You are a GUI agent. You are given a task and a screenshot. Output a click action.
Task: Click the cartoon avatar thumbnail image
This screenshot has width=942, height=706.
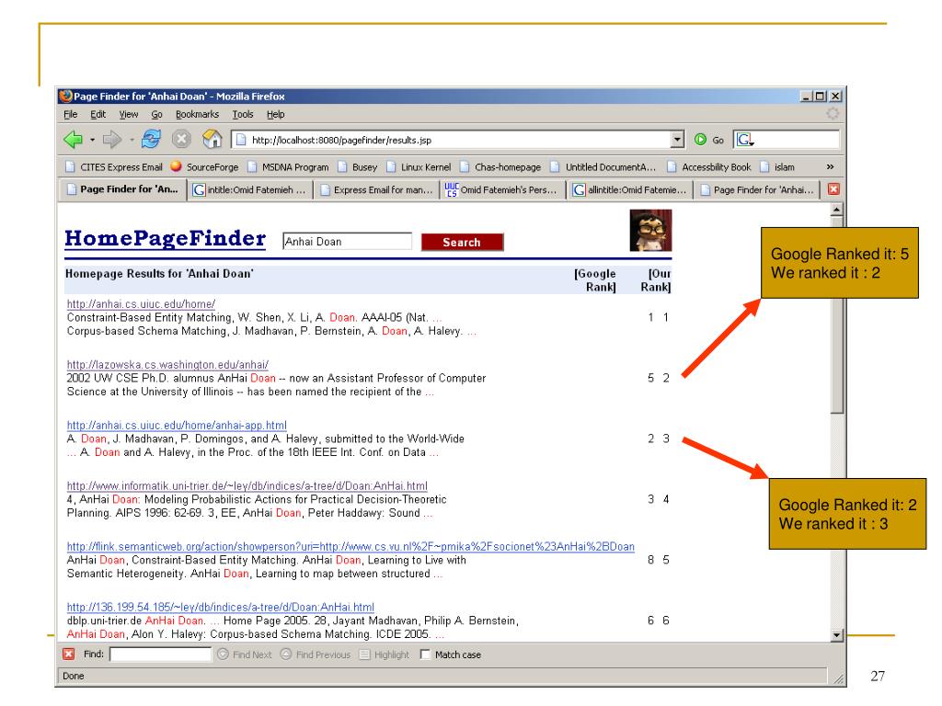pyautogui.click(x=650, y=230)
